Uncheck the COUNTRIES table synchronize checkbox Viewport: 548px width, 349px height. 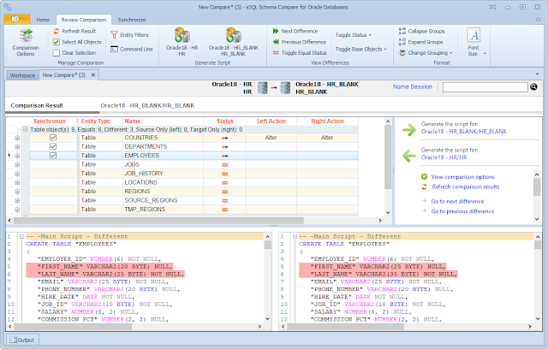52,137
